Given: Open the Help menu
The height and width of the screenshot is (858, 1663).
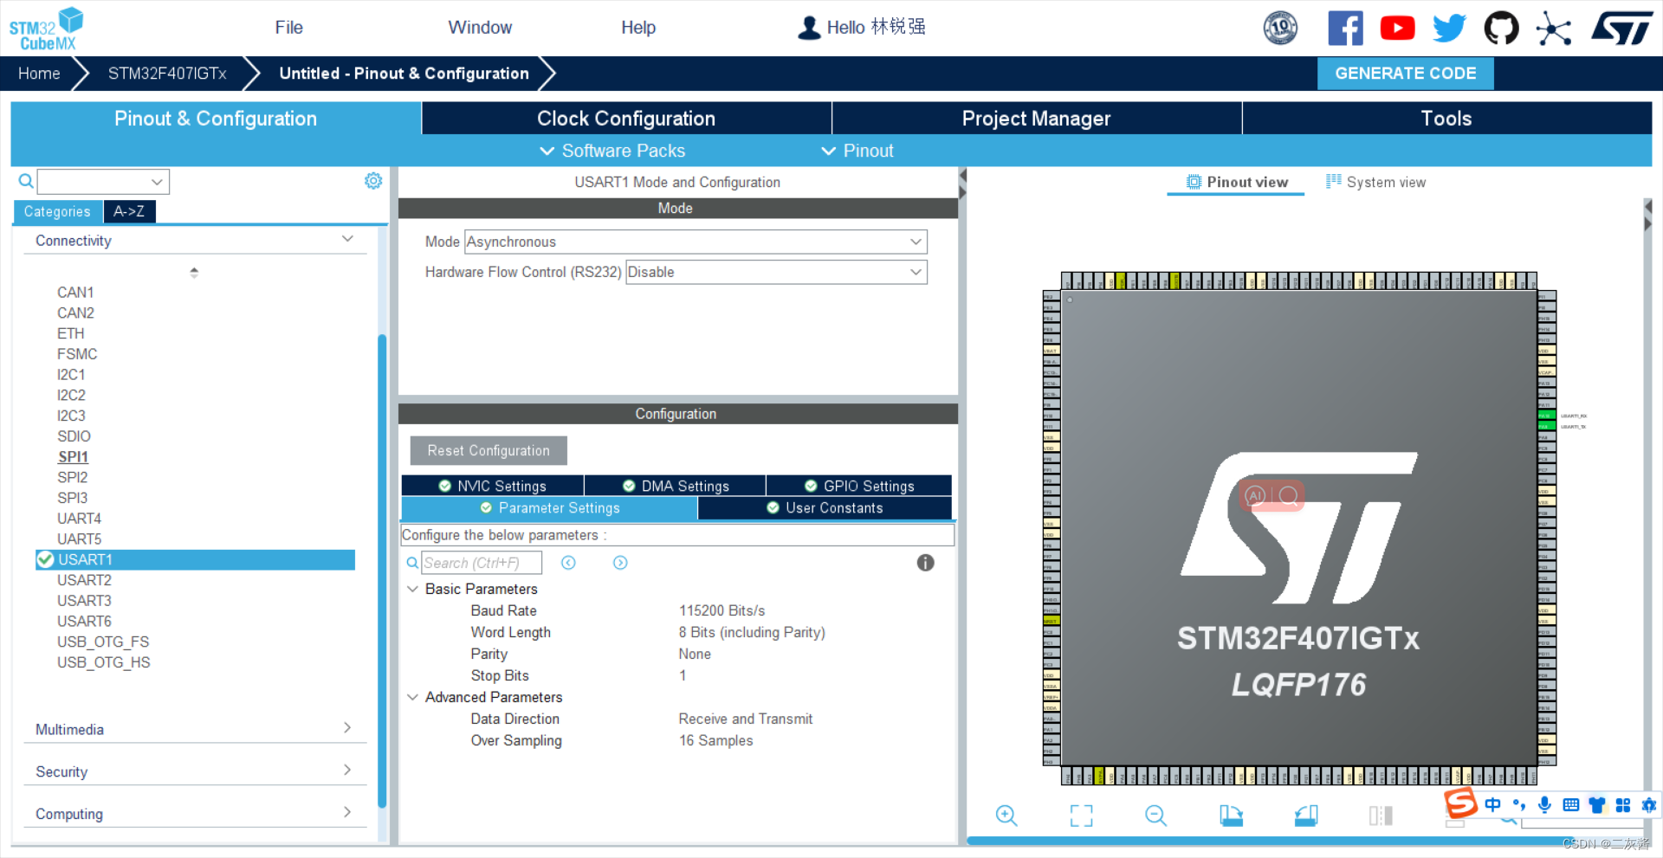Looking at the screenshot, I should coord(638,28).
